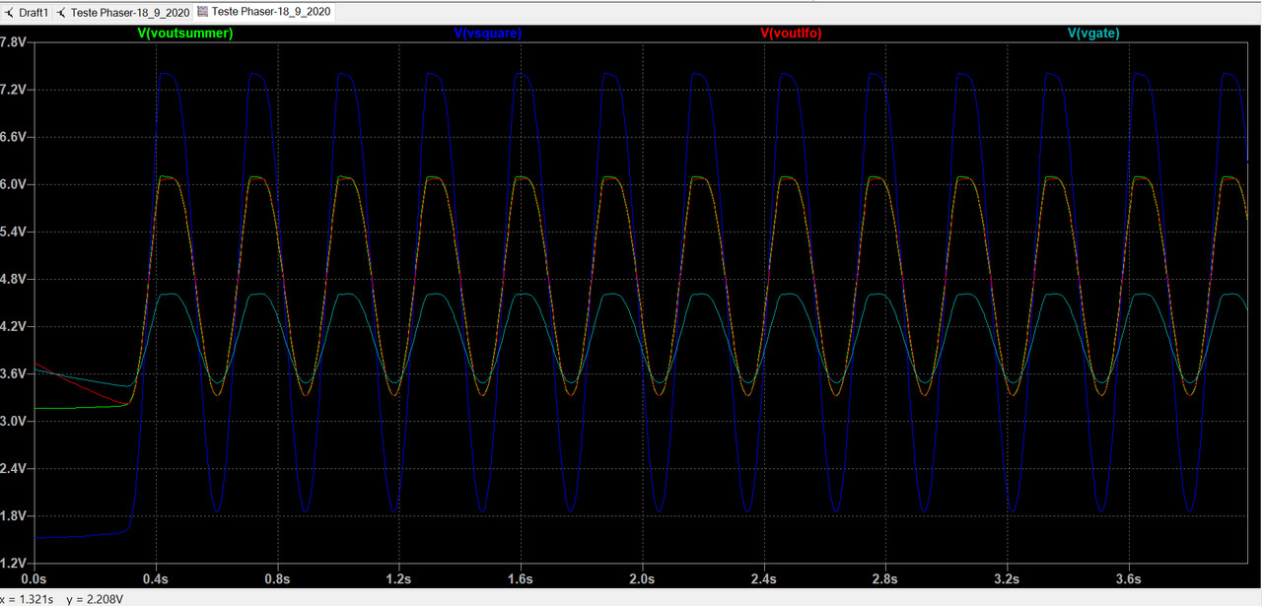The height and width of the screenshot is (606, 1262).
Task: Open the Teste Phaser-18_9_2020 schematic tab
Action: 122,12
